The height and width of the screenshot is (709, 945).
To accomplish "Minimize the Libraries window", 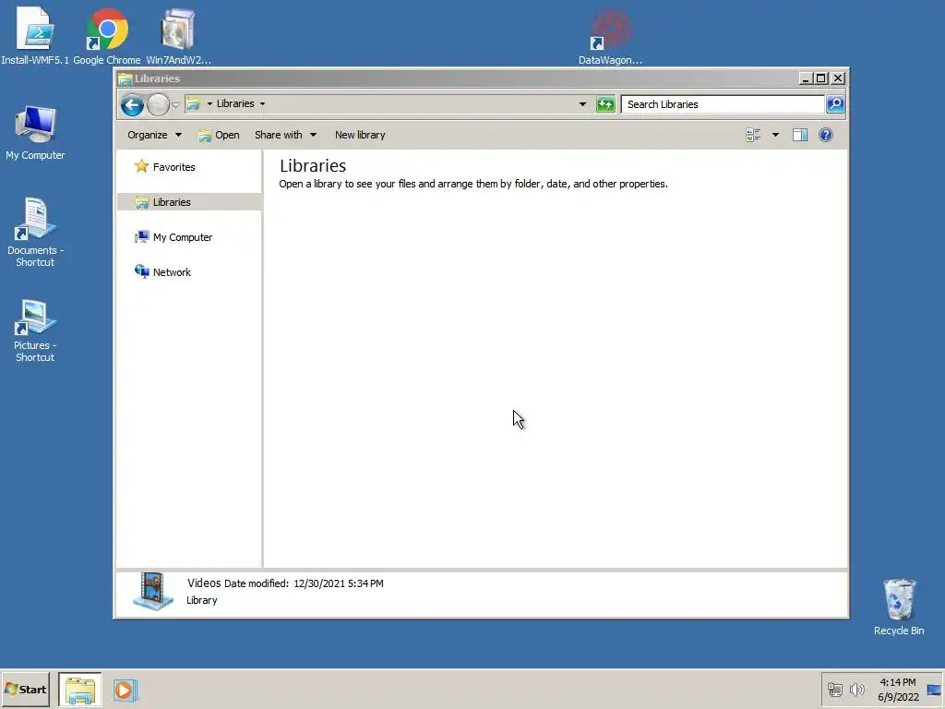I will tap(805, 78).
